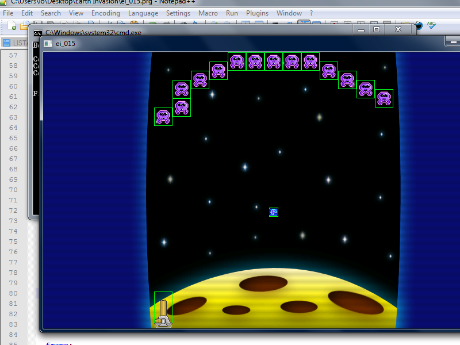Image resolution: width=460 pixels, height=345 pixels.
Task: Open the question mark help menu
Action: pyautogui.click(x=312, y=13)
